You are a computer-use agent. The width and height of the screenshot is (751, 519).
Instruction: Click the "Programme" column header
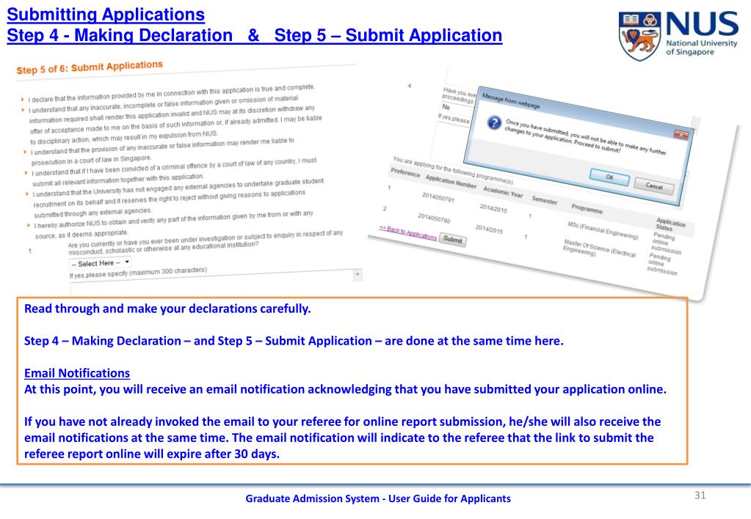[587, 209]
